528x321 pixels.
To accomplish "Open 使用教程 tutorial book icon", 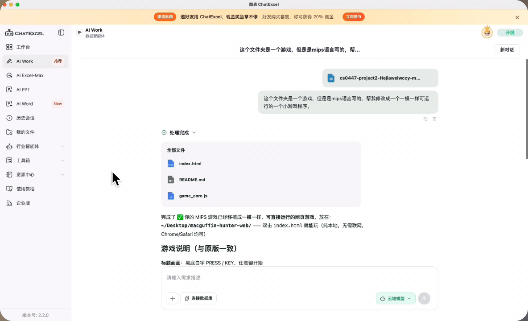I will click(x=9, y=189).
